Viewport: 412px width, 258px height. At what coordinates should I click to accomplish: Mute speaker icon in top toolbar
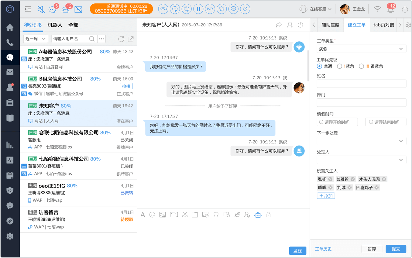pos(41,9)
